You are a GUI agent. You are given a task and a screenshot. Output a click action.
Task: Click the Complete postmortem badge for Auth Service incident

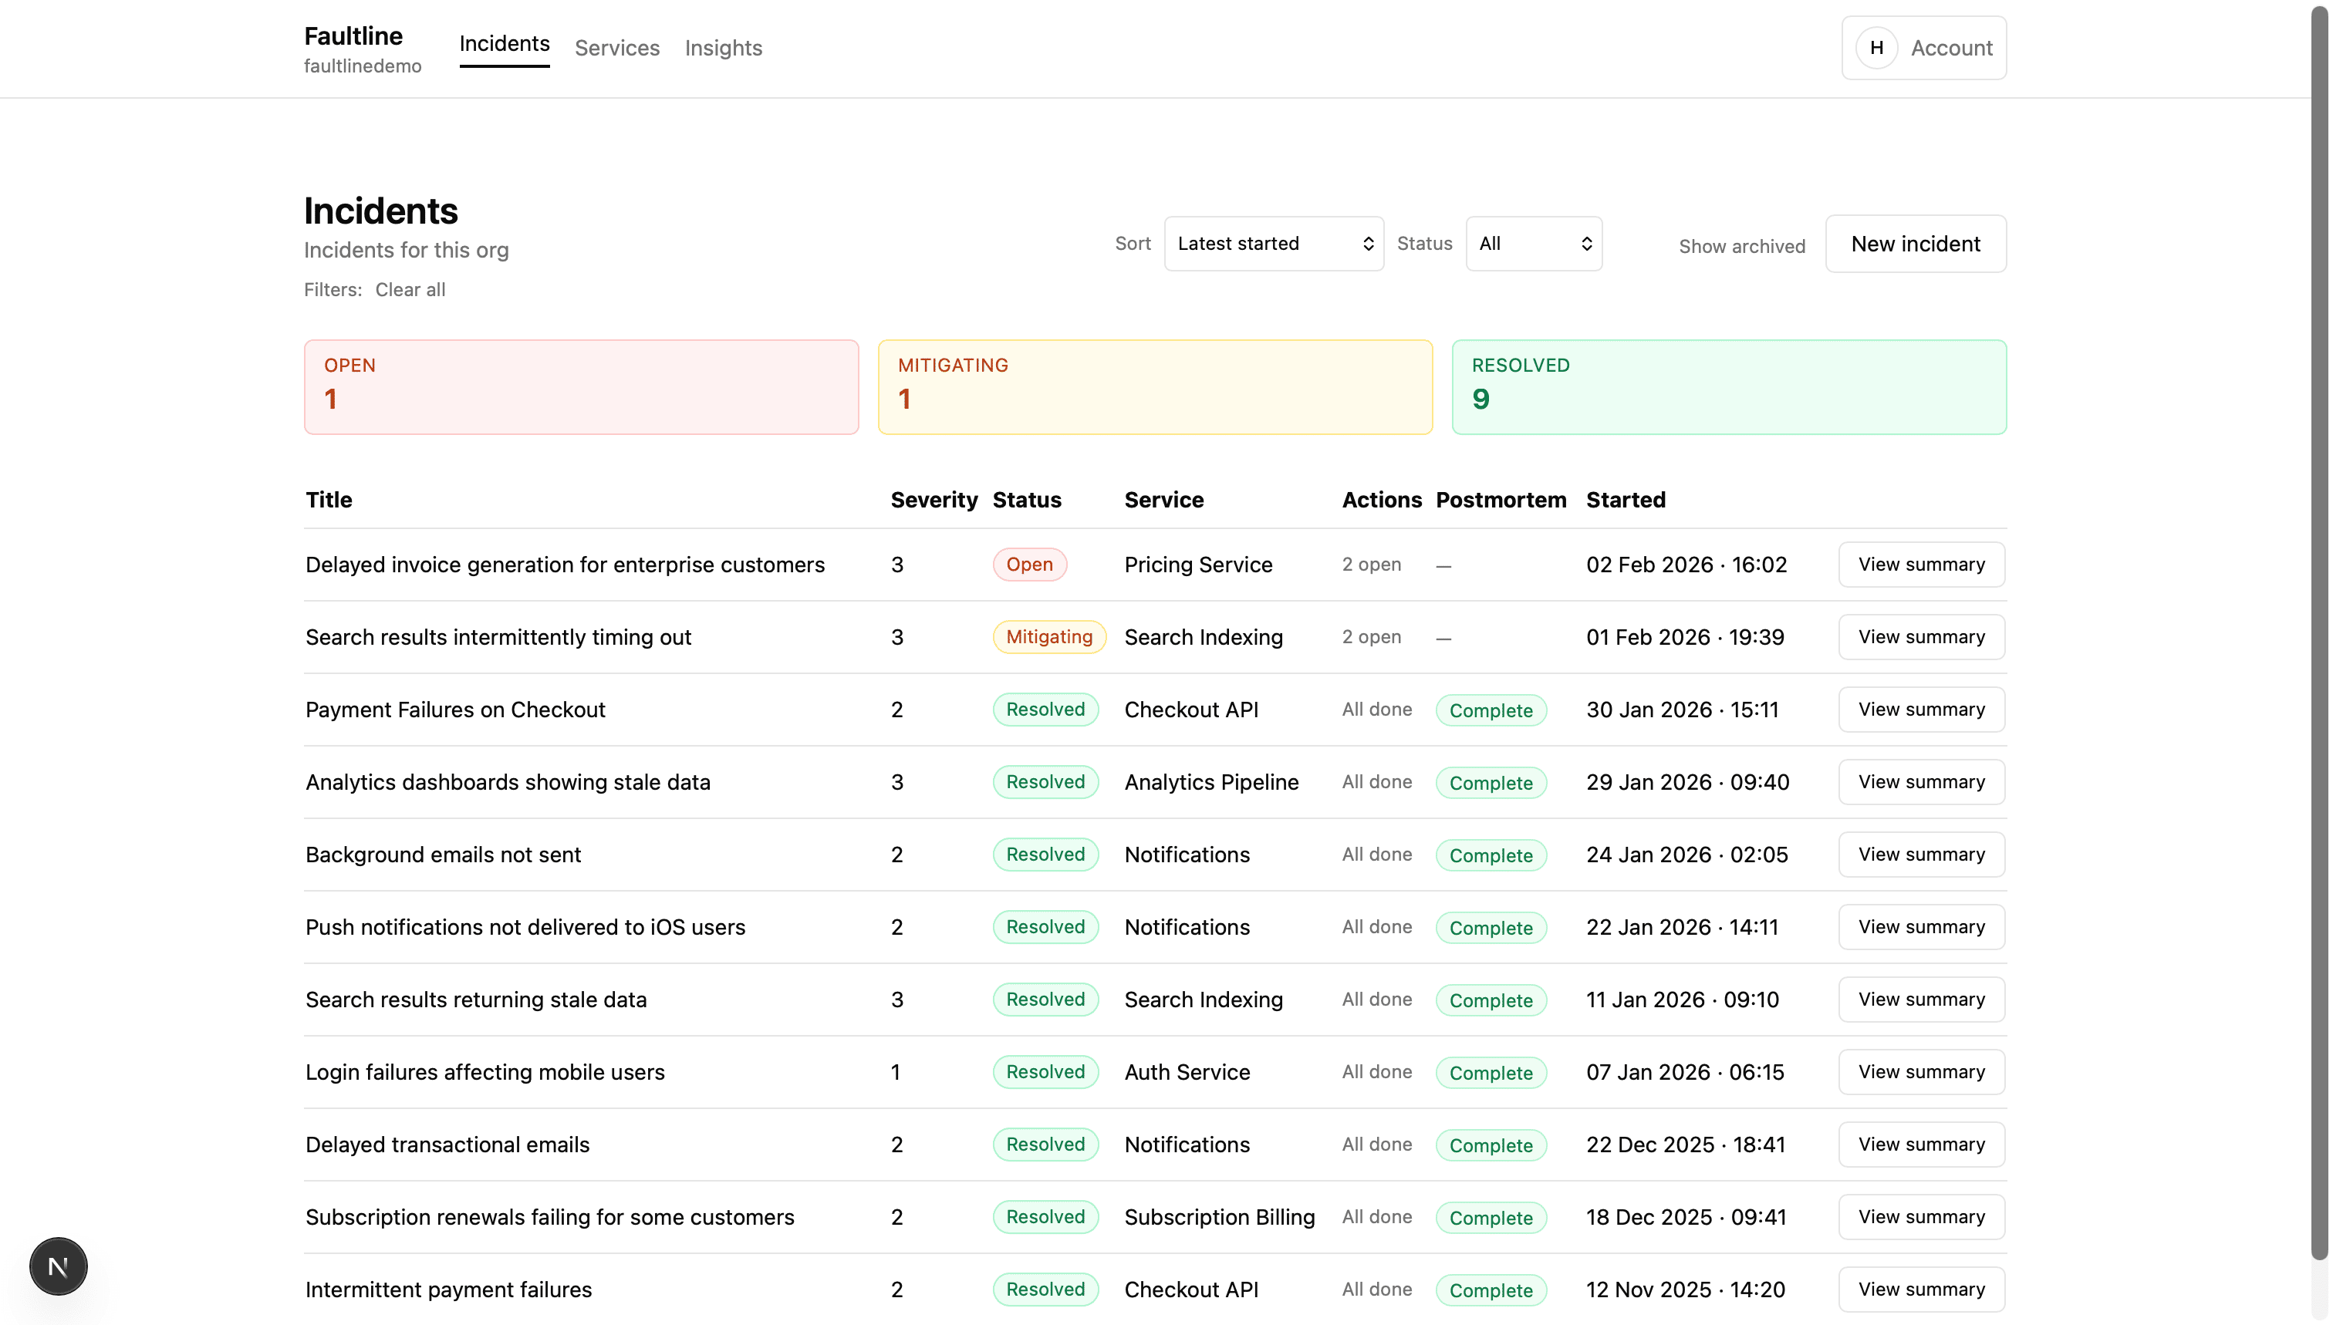pyautogui.click(x=1490, y=1072)
